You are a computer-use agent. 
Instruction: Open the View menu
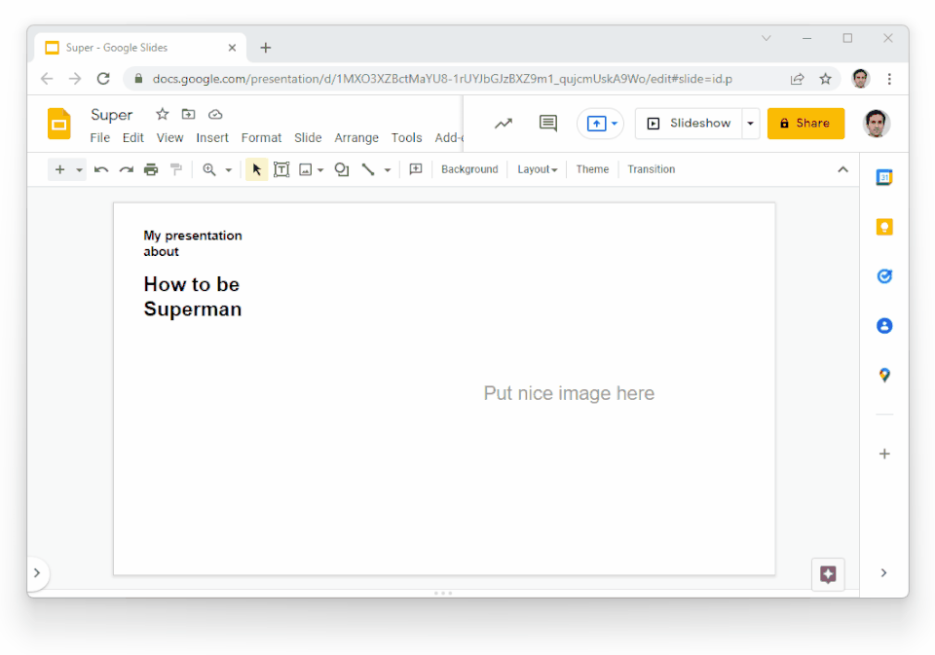click(x=169, y=137)
